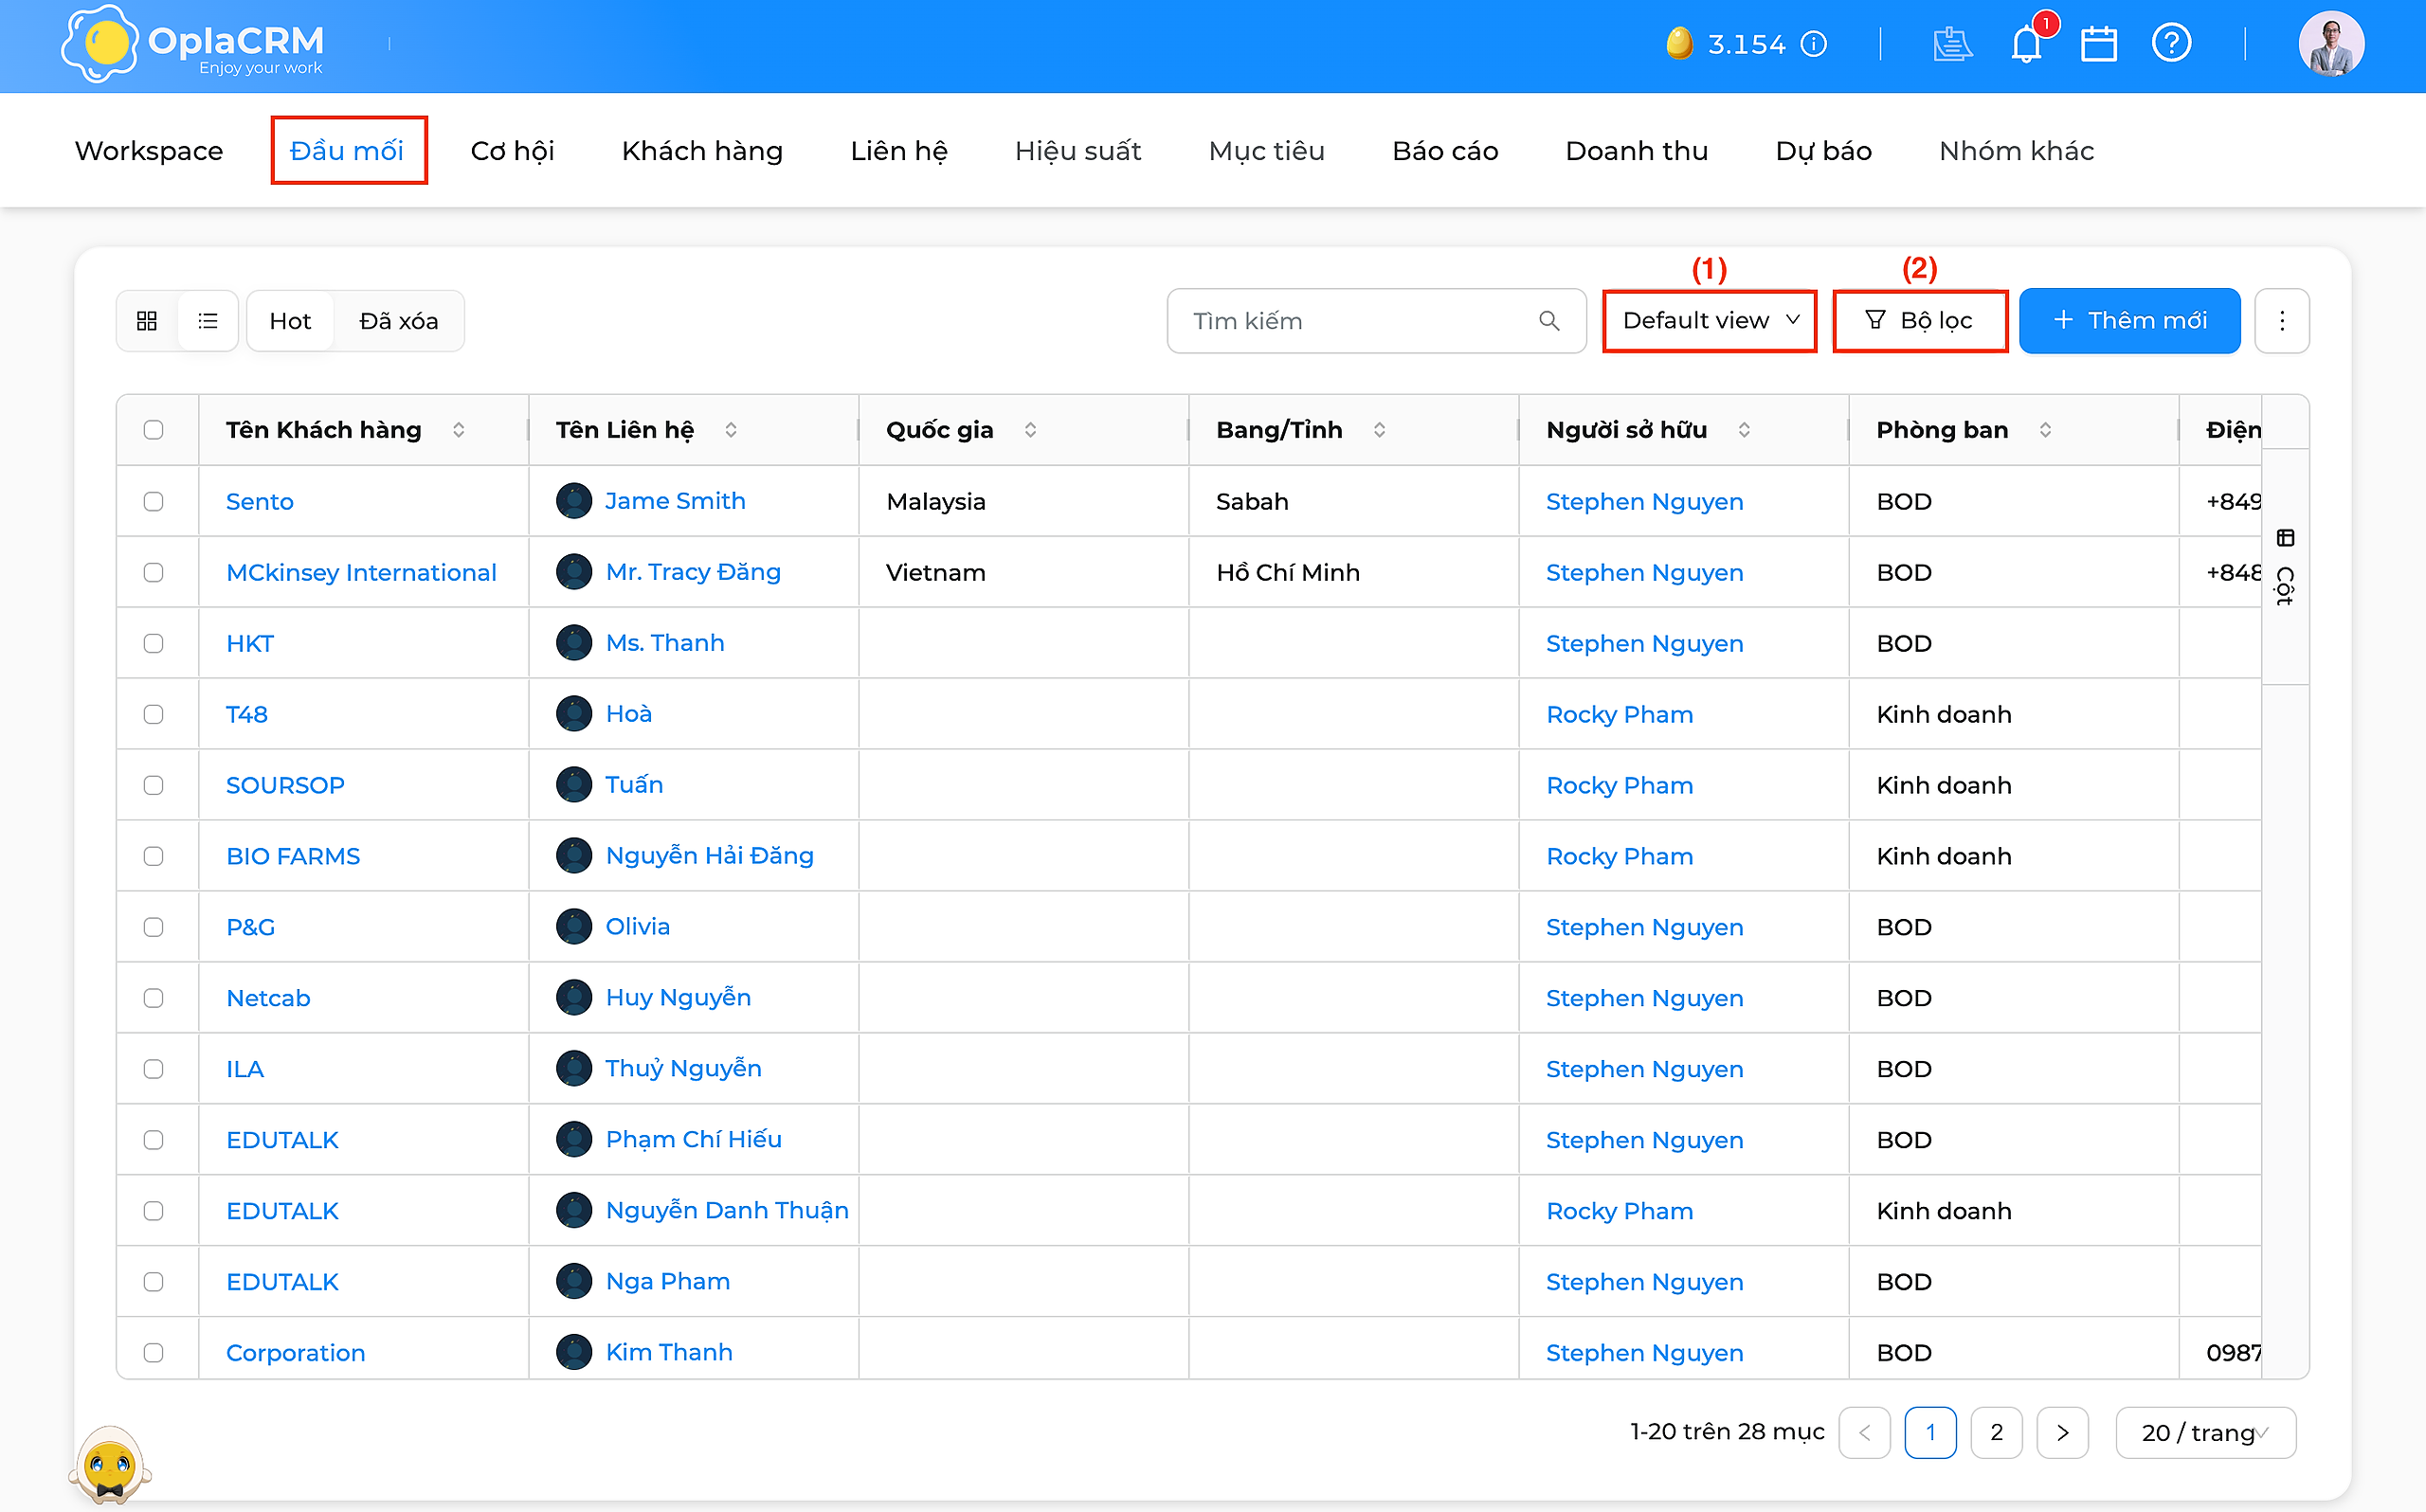Open the Liên hệ tab
The width and height of the screenshot is (2426, 1512).
[899, 151]
